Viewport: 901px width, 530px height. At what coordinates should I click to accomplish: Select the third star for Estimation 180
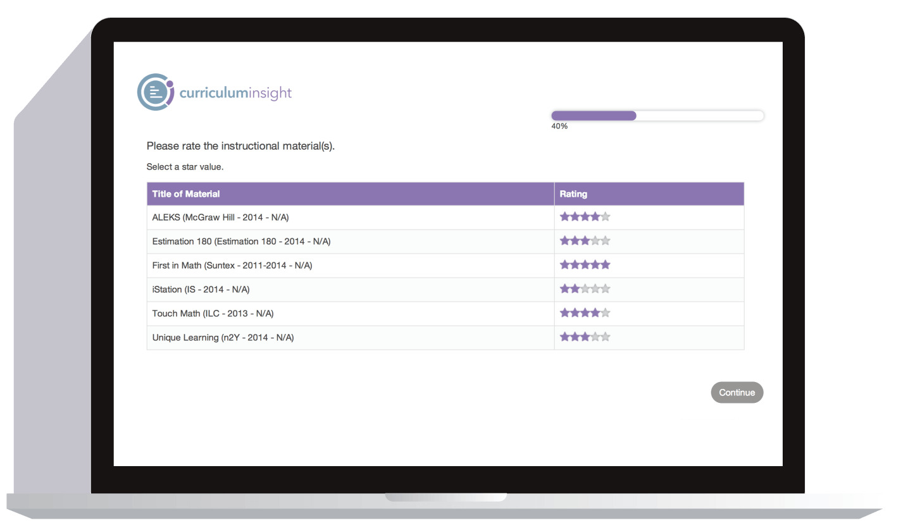585,241
